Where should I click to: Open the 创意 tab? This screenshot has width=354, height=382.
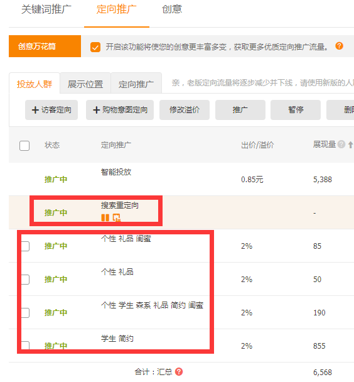tap(172, 9)
